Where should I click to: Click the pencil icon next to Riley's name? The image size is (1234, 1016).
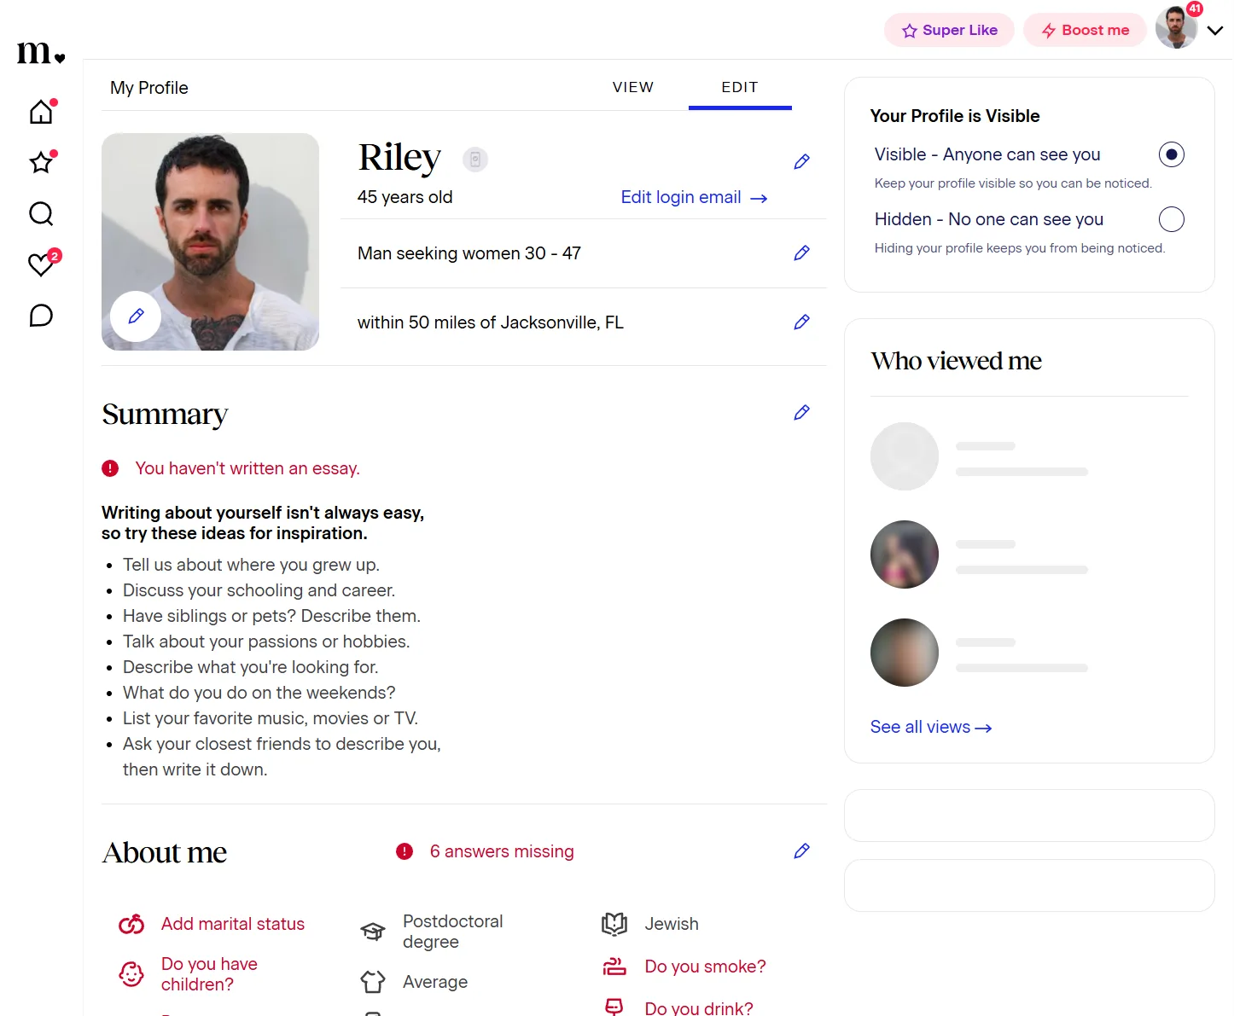coord(801,161)
